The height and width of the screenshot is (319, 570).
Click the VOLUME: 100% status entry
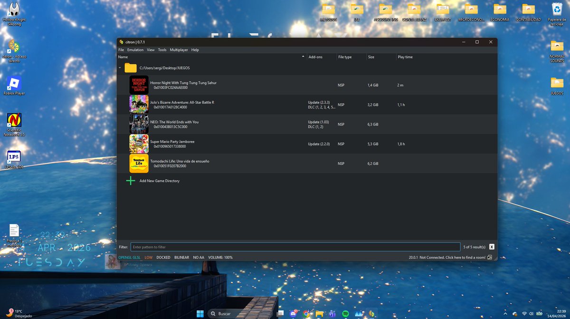coord(220,257)
